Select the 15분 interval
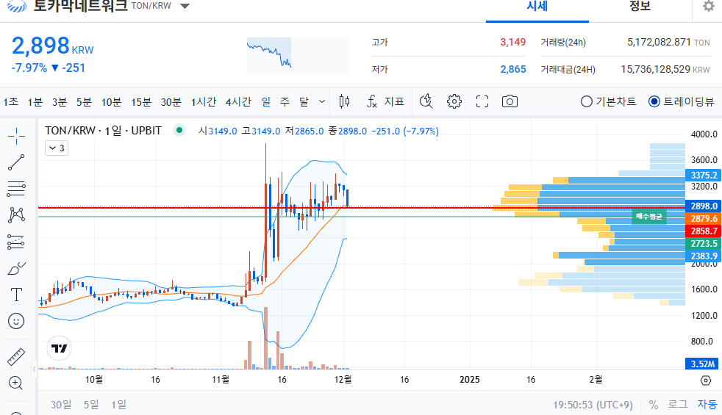Image resolution: width=722 pixels, height=415 pixels. pos(141,101)
